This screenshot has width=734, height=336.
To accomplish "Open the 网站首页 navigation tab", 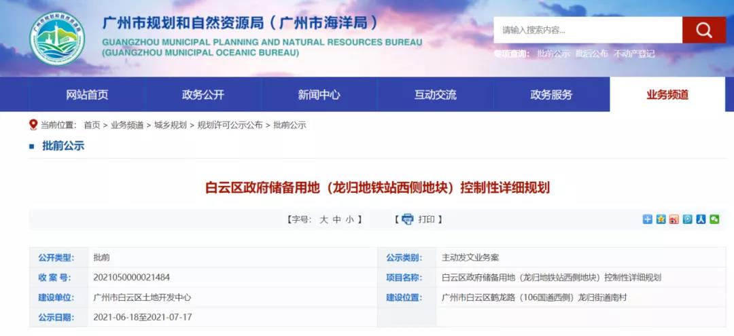I will click(x=87, y=95).
